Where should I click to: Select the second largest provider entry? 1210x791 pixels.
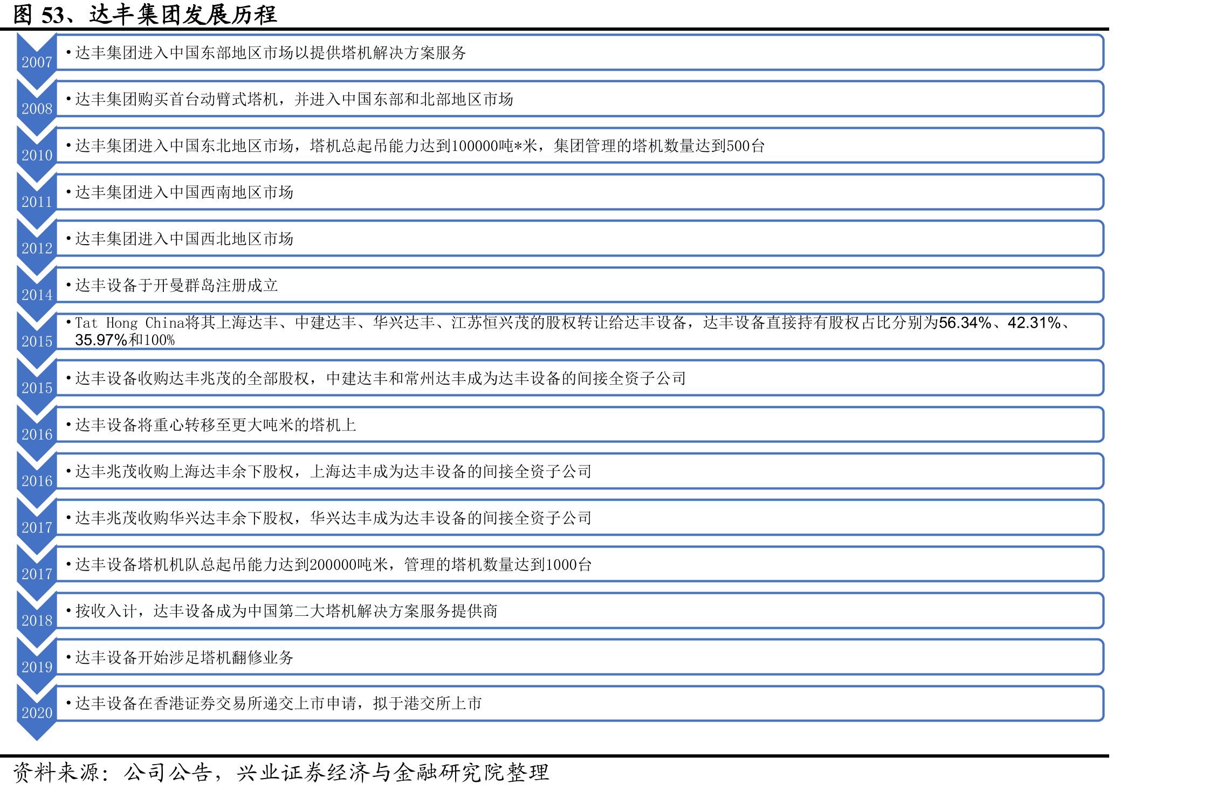tap(580, 610)
